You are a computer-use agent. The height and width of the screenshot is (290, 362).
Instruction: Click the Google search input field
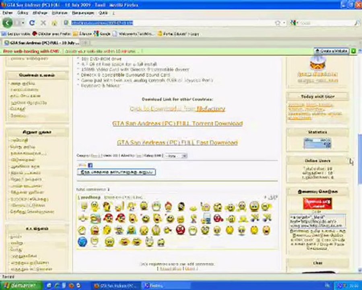coord(326,23)
